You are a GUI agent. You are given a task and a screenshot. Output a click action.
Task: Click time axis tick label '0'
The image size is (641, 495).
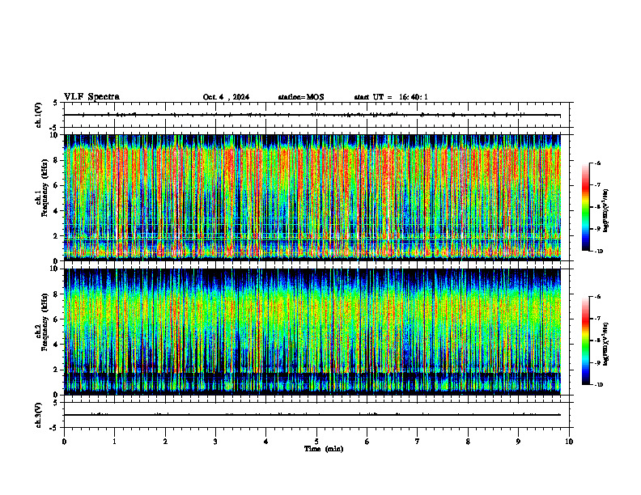point(64,442)
